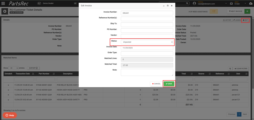Maximize the Edit Invoice dialog
254x120 pixels.
168,6
